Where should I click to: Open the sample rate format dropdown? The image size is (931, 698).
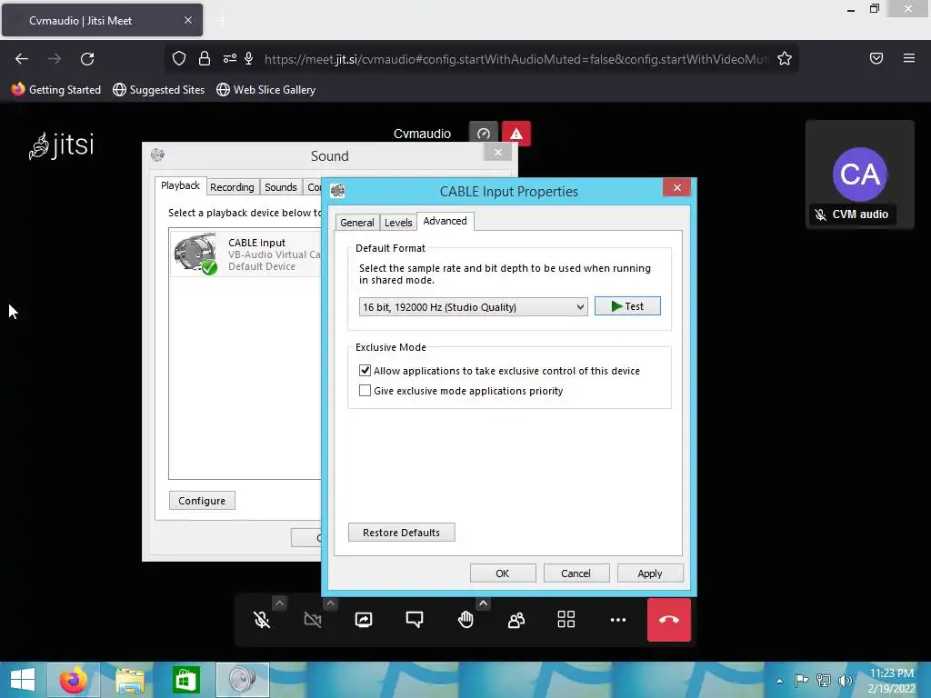[473, 307]
